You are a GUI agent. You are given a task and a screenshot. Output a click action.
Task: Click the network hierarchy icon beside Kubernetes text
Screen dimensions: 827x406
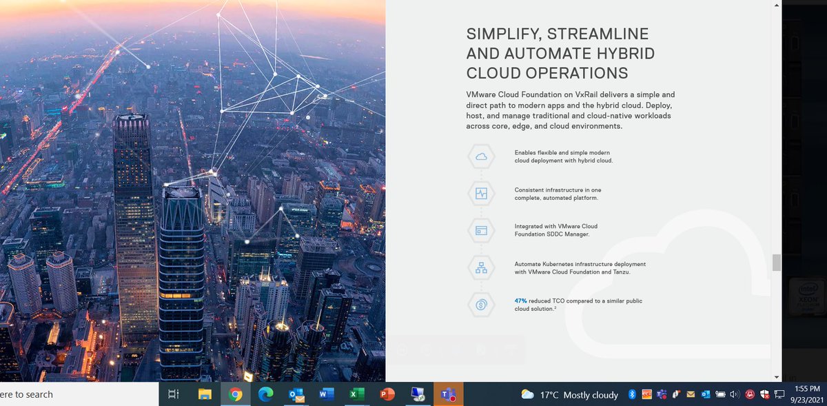[x=481, y=267]
